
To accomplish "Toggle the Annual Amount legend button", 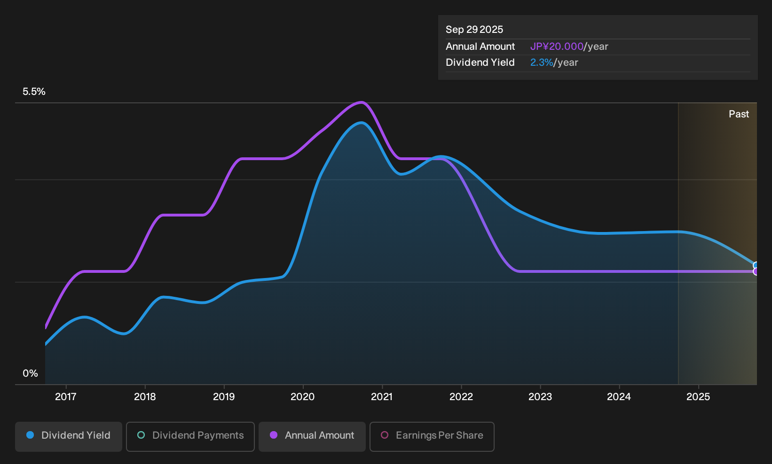I will 312,437.
